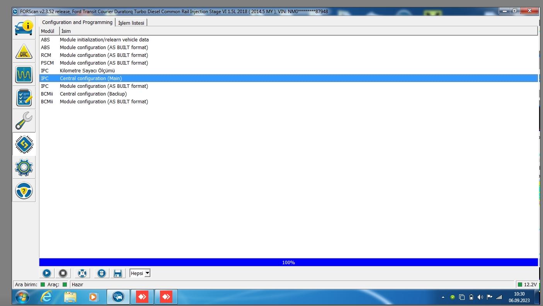Open the DTC trouble codes section
Viewport: 543px width, 306px height.
tap(24, 51)
